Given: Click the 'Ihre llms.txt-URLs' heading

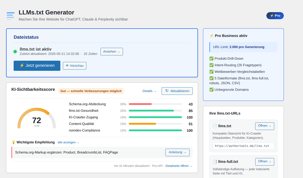Looking at the screenshot, I should [225, 113].
